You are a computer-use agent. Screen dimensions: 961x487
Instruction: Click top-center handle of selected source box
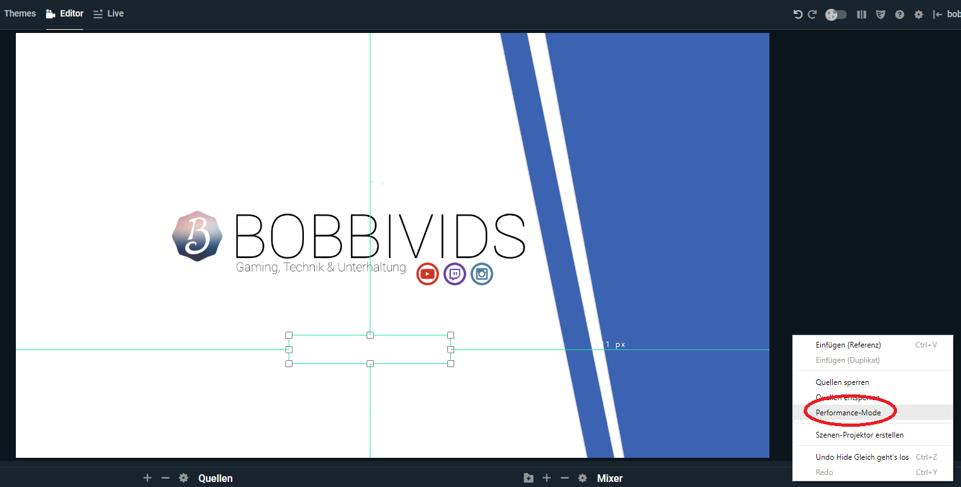click(x=370, y=335)
